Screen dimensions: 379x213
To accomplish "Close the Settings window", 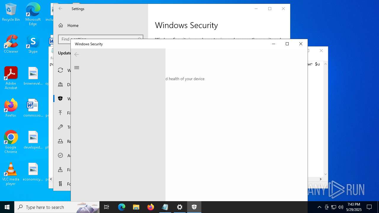I will tap(283, 9).
